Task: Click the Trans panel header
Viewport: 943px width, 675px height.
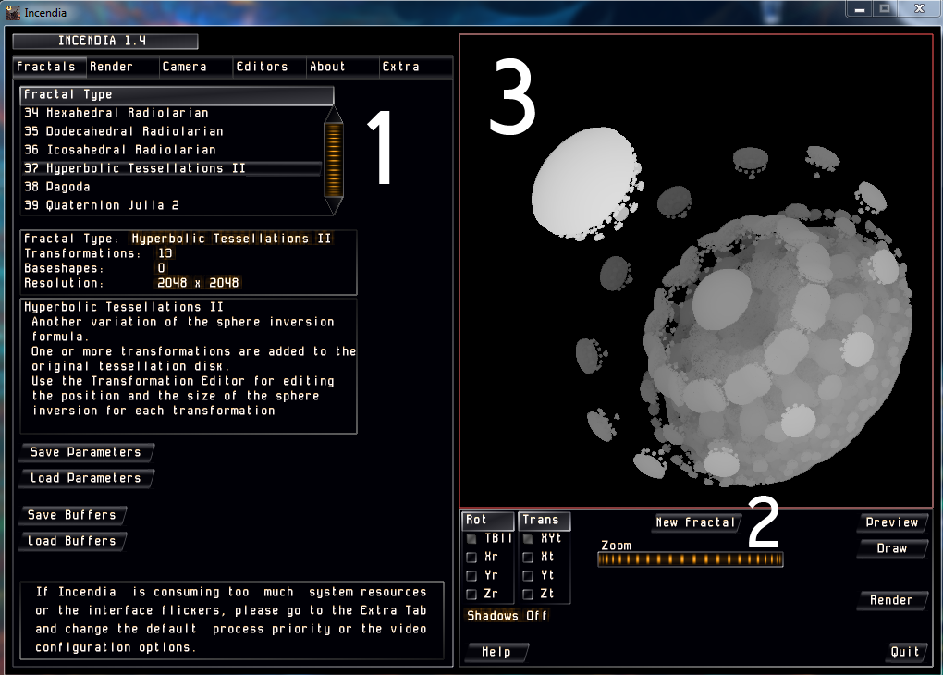Action: click(x=545, y=521)
